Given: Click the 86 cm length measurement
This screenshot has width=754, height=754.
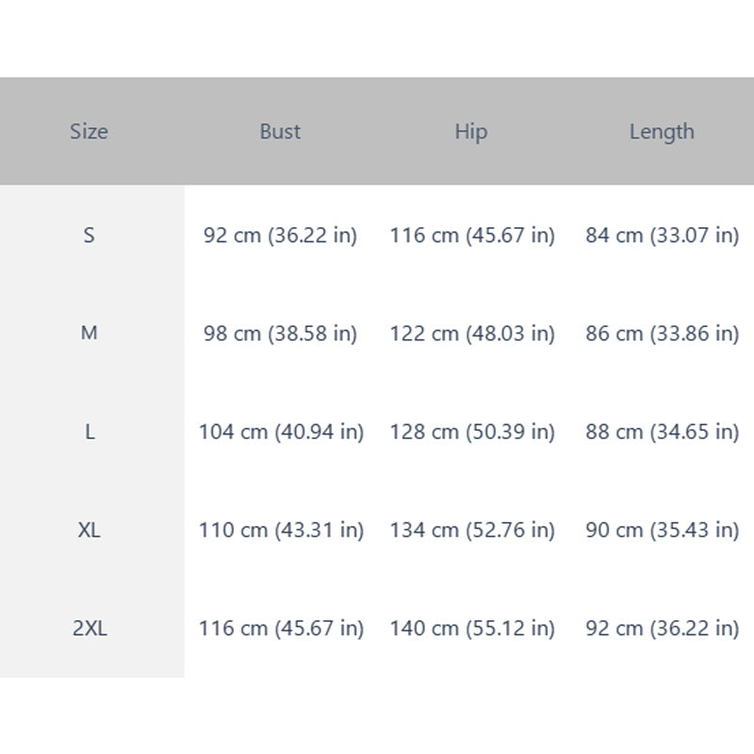Looking at the screenshot, I should 663,334.
